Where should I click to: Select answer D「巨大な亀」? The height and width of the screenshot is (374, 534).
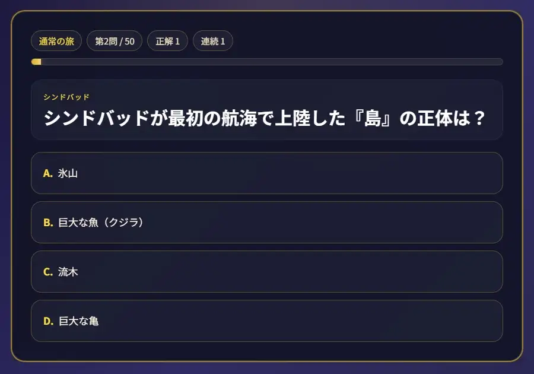pos(267,321)
